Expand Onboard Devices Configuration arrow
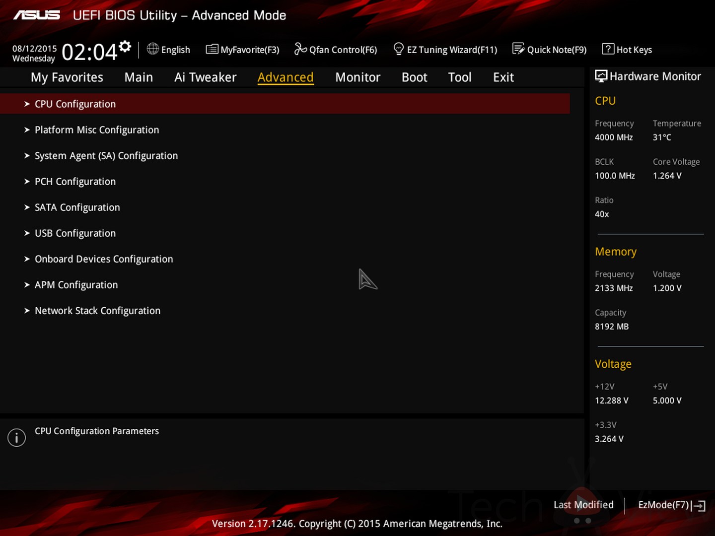Screen dimensions: 715x536 [27, 259]
